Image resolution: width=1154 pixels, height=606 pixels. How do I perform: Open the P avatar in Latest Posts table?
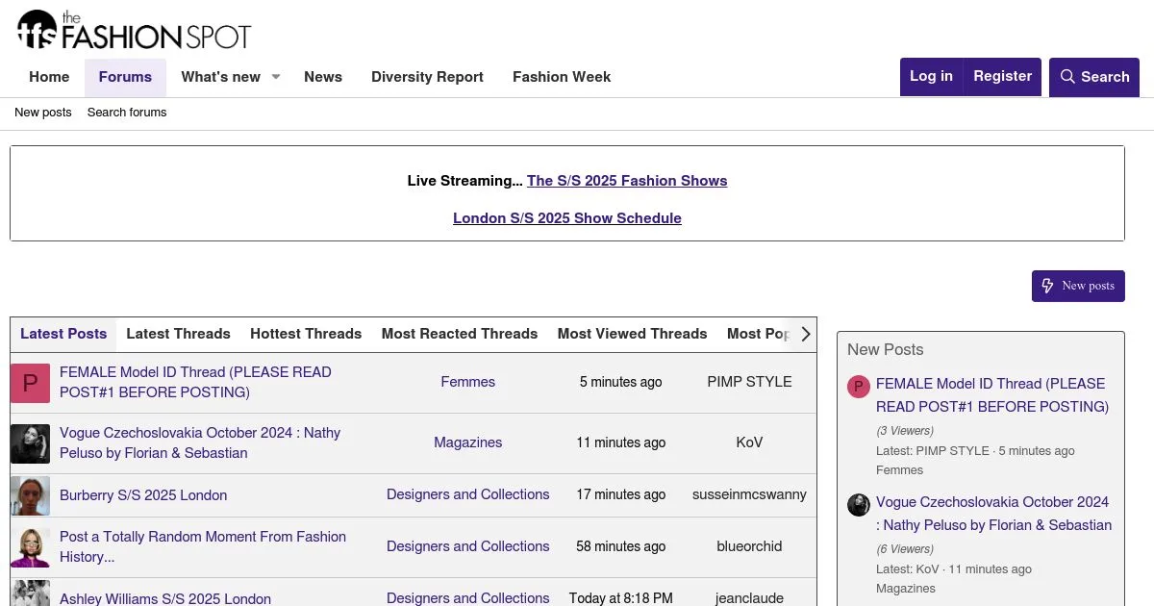click(30, 383)
